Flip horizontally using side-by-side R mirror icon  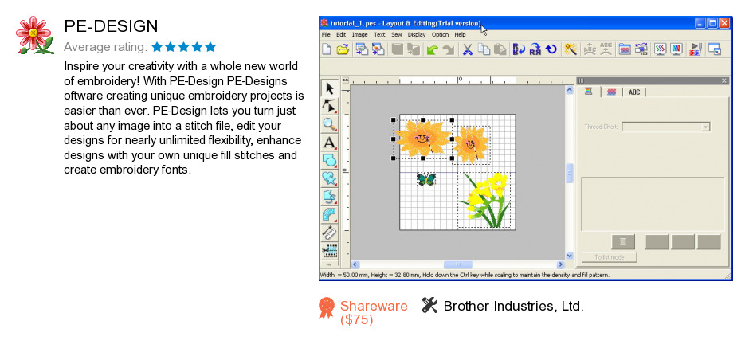(x=535, y=49)
